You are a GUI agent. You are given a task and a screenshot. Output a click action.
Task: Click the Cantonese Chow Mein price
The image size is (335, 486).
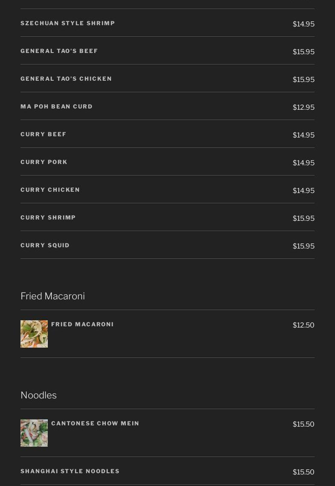303,425
